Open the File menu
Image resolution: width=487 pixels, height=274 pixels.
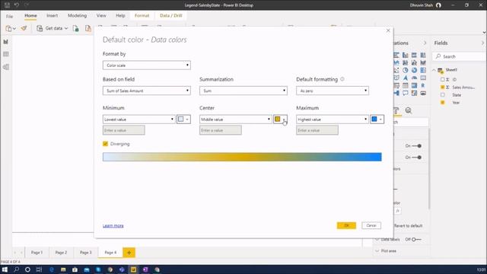(10, 16)
